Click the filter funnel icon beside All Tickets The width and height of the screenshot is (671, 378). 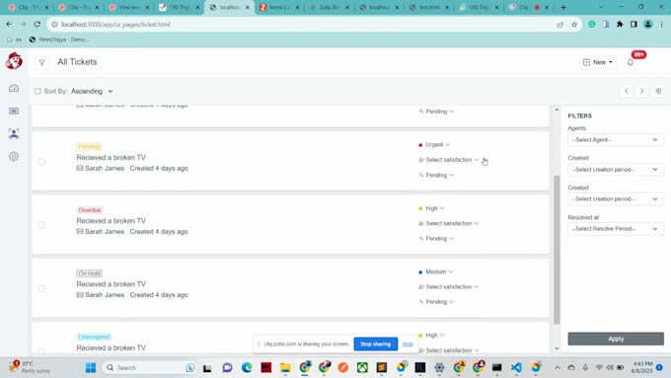(x=41, y=62)
